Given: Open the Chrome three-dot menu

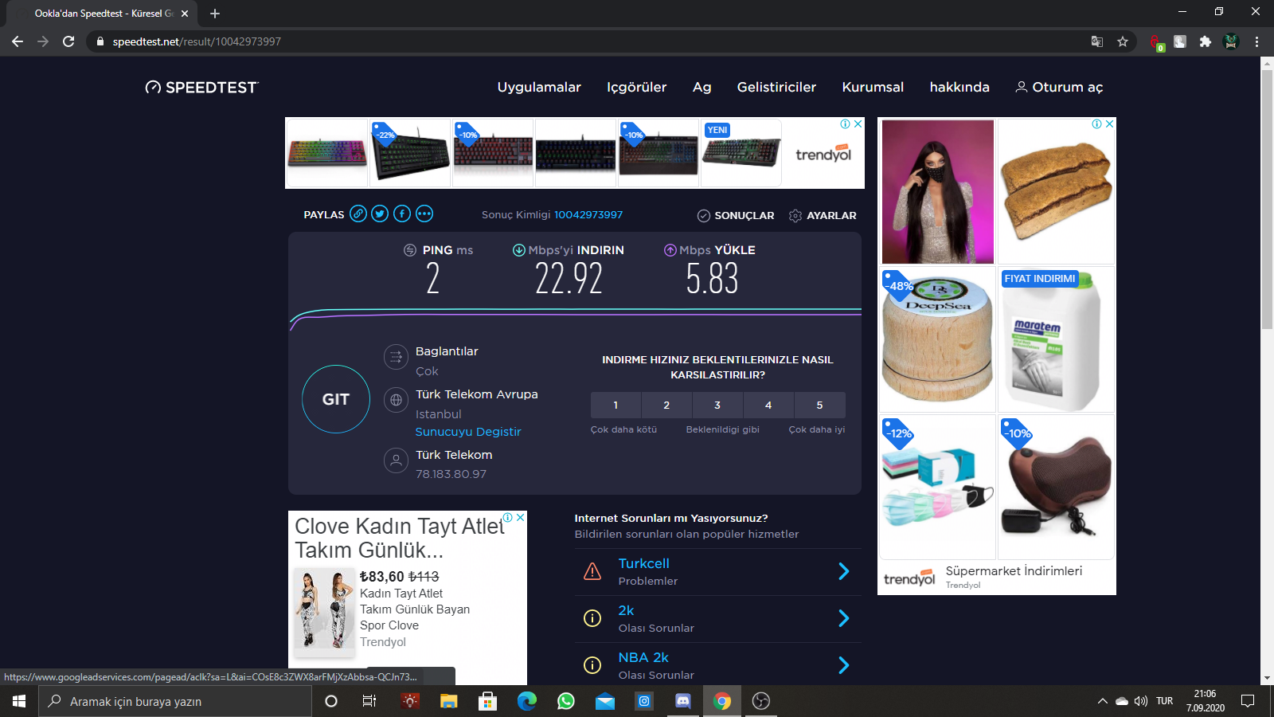Looking at the screenshot, I should 1257,41.
